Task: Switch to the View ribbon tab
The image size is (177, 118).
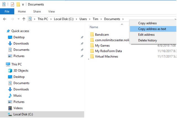Action: (51, 11)
